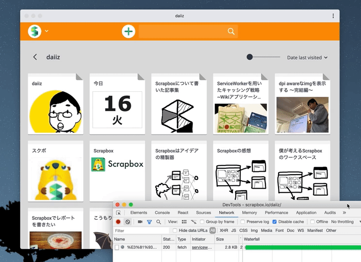Image resolution: width=361 pixels, height=262 pixels.
Task: Clear the network log
Action: 128,222
